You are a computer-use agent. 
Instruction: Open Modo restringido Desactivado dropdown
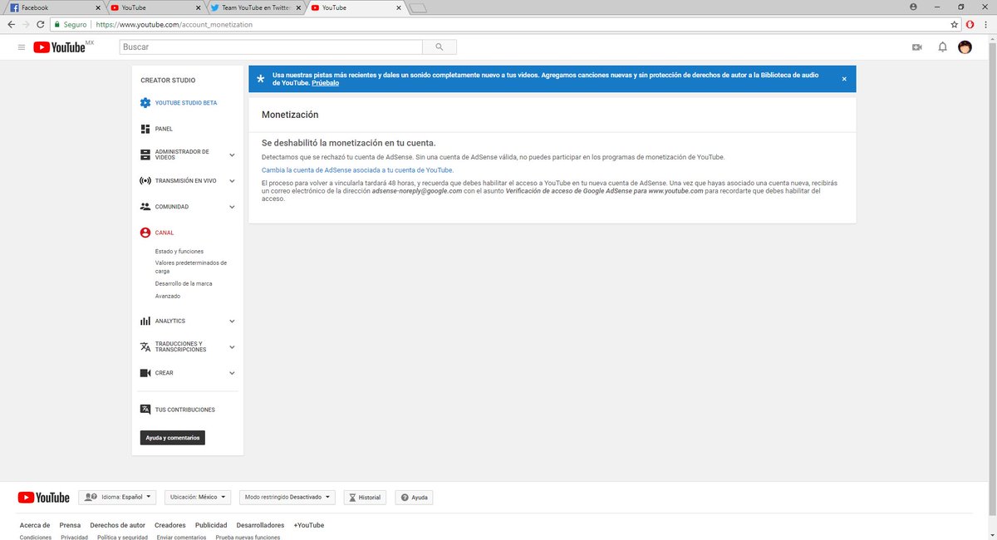pos(287,498)
